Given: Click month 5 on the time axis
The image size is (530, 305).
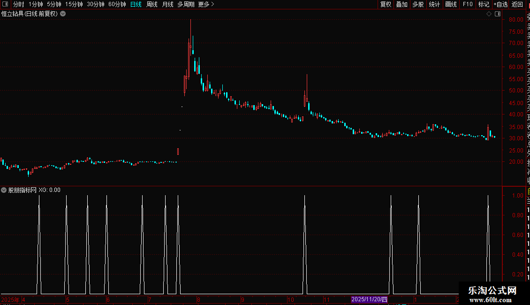Looking at the screenshot, I should 68,299.
